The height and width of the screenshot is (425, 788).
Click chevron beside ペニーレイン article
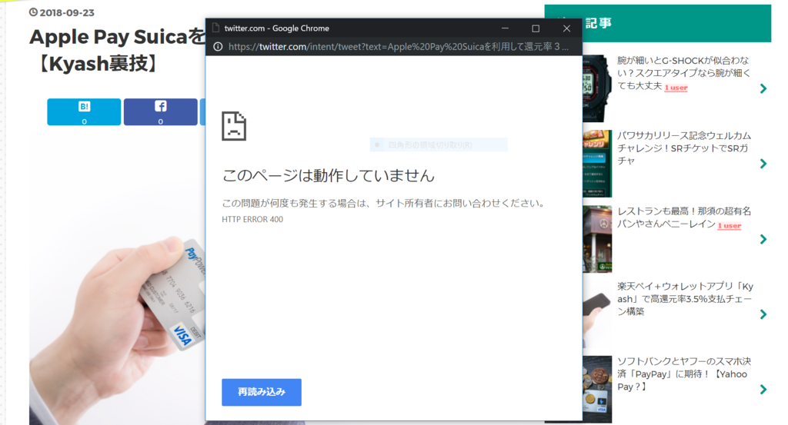763,239
